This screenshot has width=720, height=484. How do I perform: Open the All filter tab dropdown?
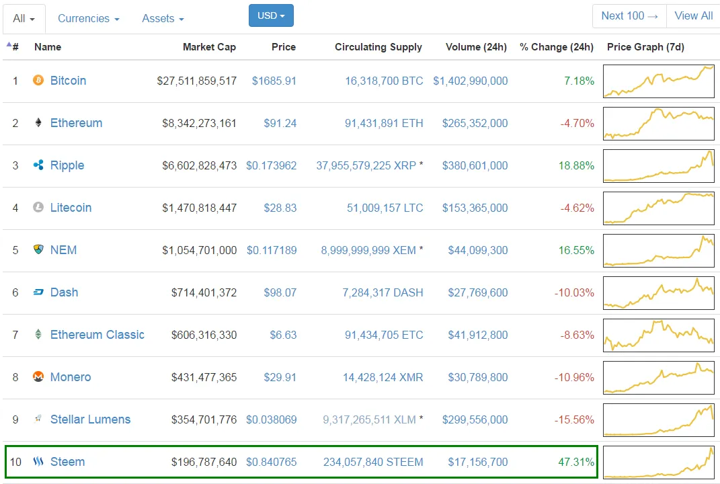pyautogui.click(x=24, y=19)
